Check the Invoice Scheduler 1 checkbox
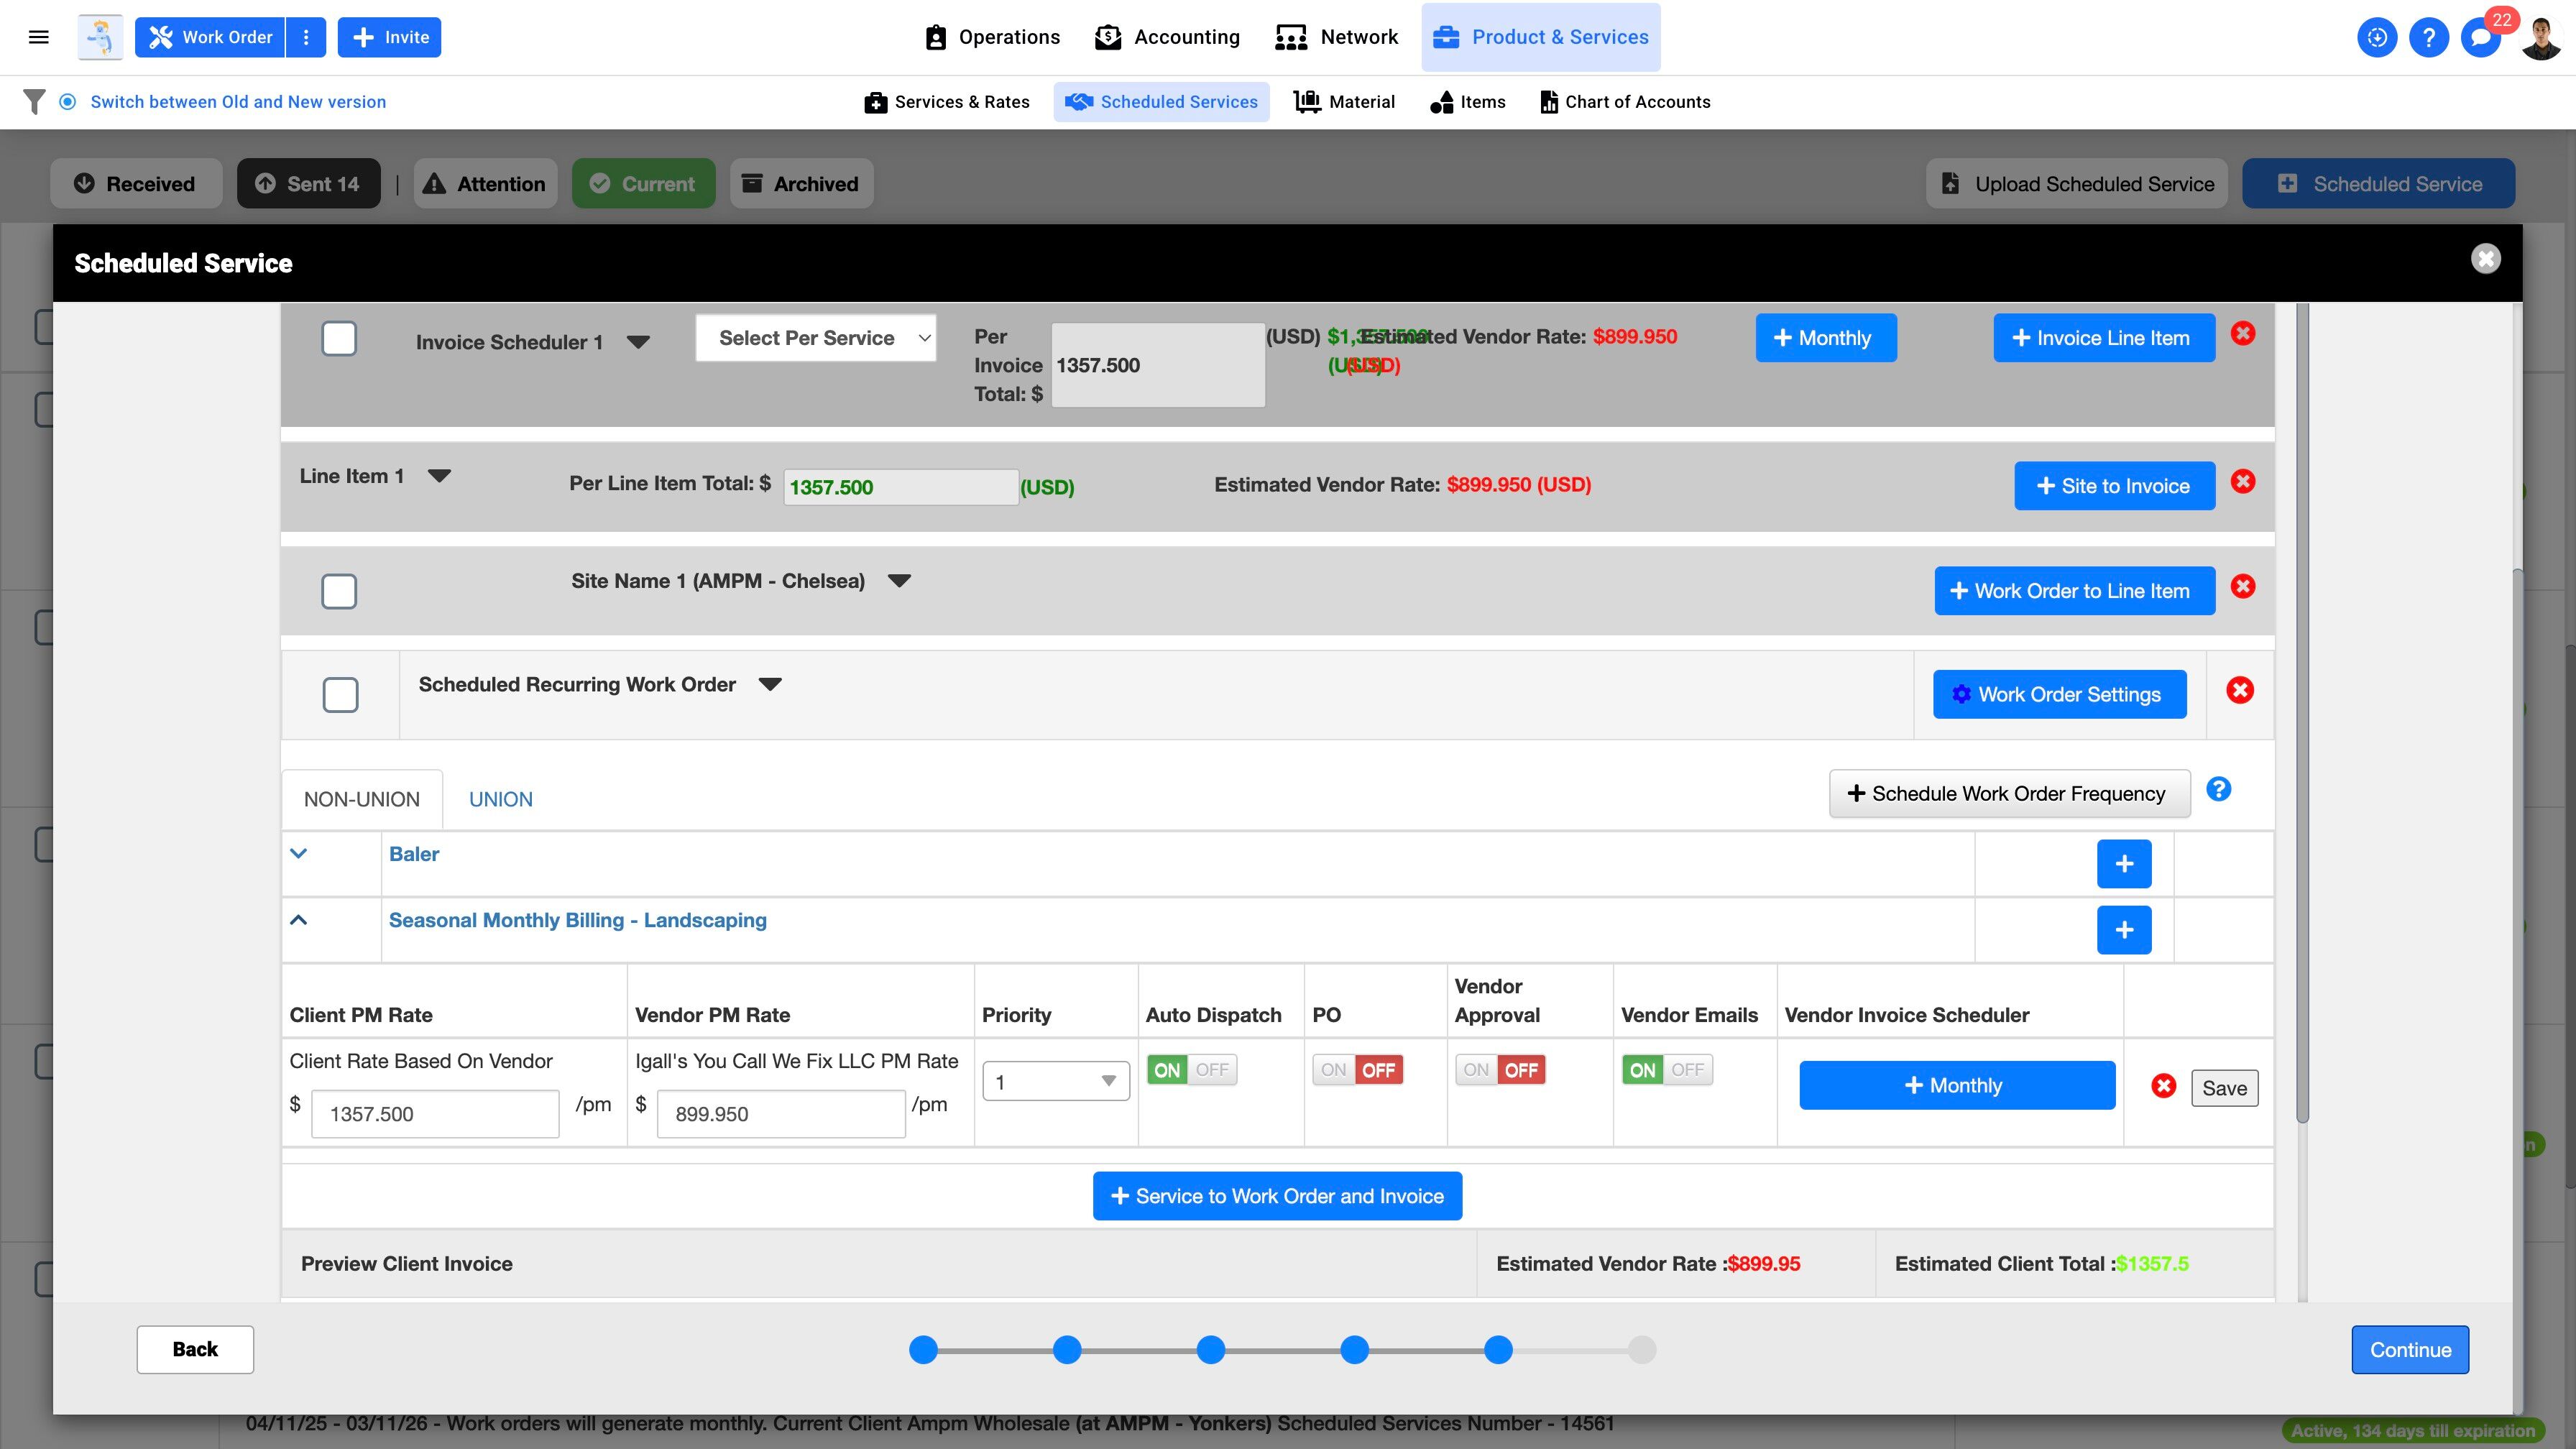This screenshot has height=1449, width=2576. click(339, 338)
